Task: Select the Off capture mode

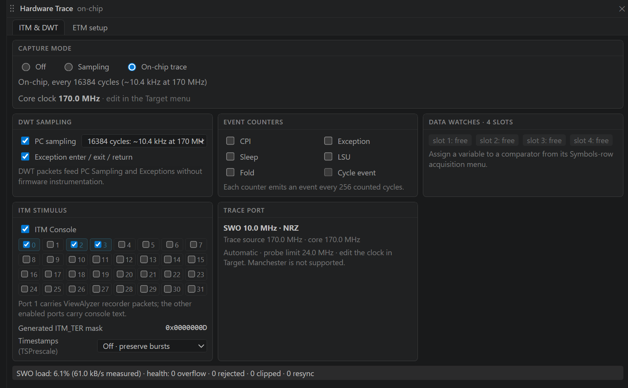Action: tap(26, 67)
